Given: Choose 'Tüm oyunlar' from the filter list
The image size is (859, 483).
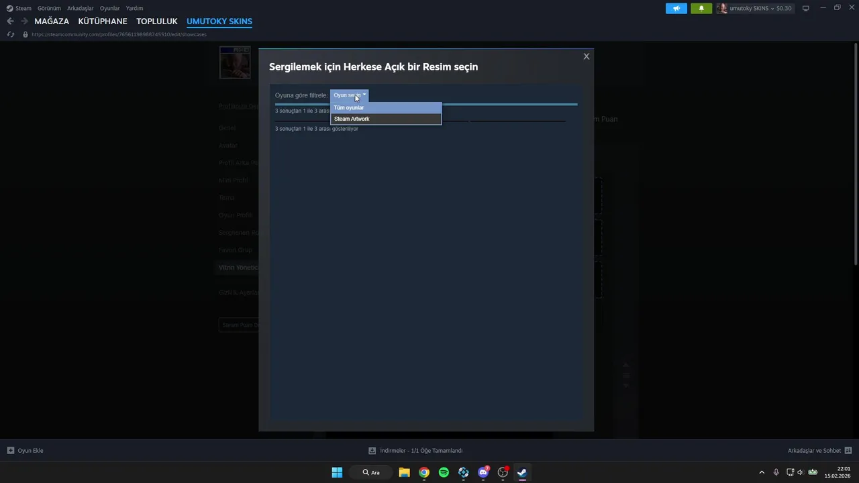Looking at the screenshot, I should [386, 107].
